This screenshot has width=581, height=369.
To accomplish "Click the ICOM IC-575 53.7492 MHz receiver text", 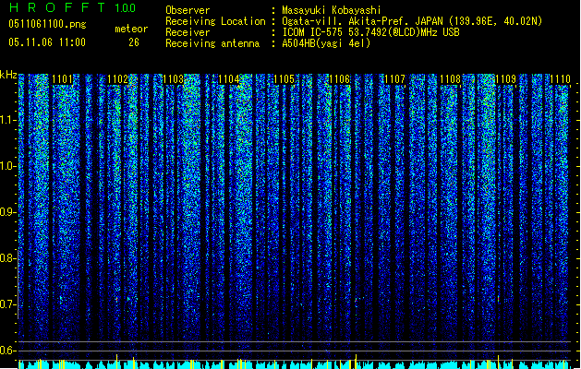I will pyautogui.click(x=370, y=32).
